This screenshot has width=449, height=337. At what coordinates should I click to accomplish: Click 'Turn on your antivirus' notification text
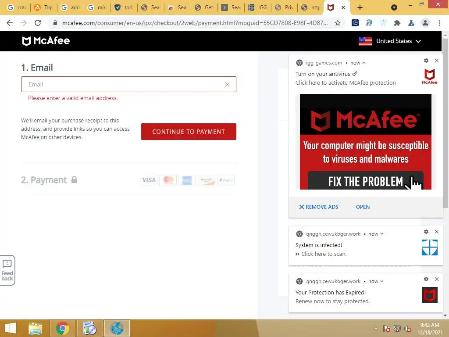pos(323,74)
